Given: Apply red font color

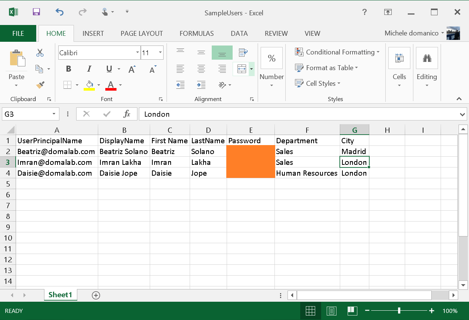Looking at the screenshot, I should [x=111, y=85].
